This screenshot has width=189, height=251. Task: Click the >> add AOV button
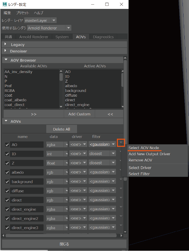click(x=34, y=114)
